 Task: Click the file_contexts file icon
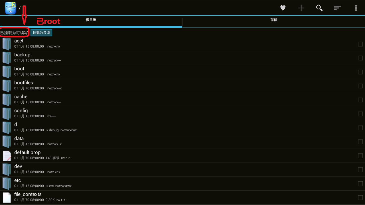[x=7, y=197]
